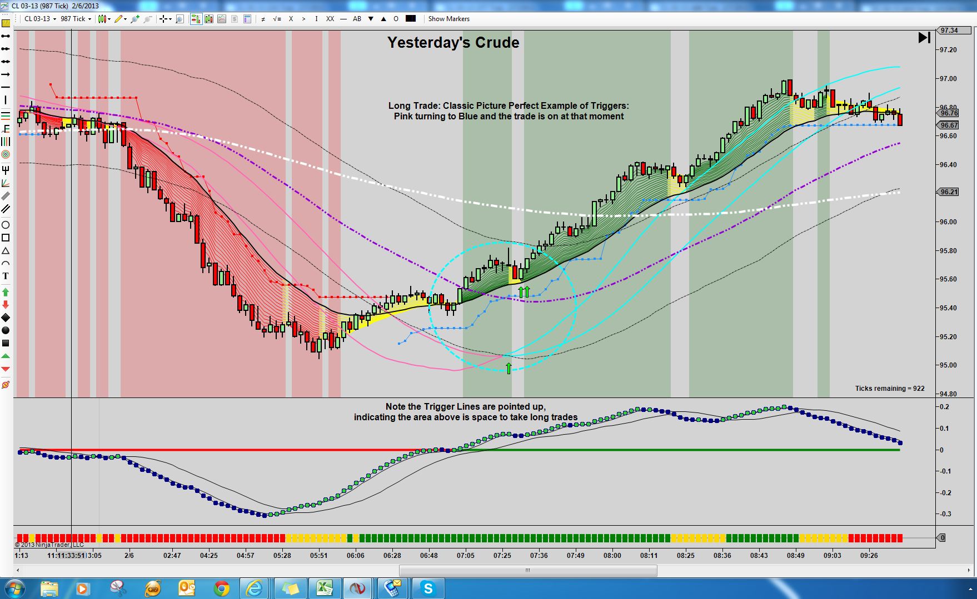Click the 'Ticks remaining = 922' text
977x599 pixels.
coord(890,389)
